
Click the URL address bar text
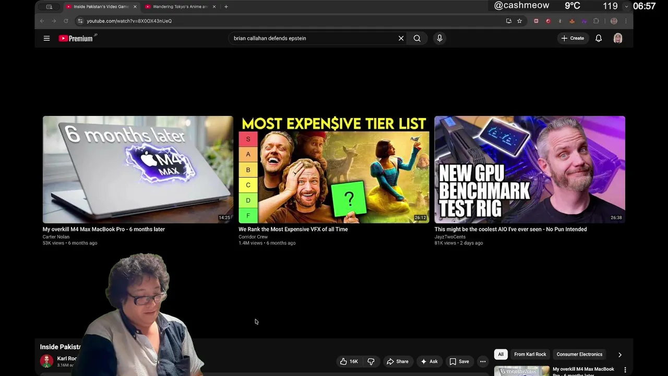click(x=129, y=21)
